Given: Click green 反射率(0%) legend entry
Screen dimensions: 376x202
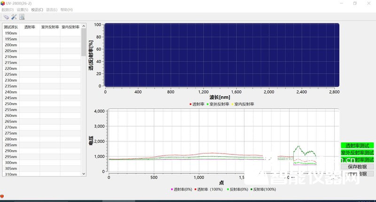Looking at the screenshot, I should 237,189.
